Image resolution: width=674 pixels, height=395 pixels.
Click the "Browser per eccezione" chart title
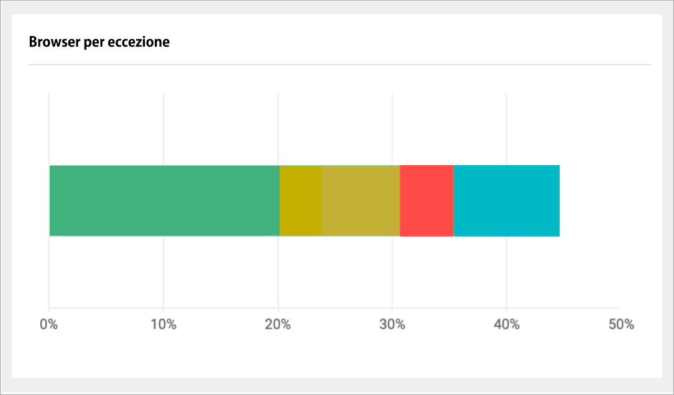[x=99, y=42]
